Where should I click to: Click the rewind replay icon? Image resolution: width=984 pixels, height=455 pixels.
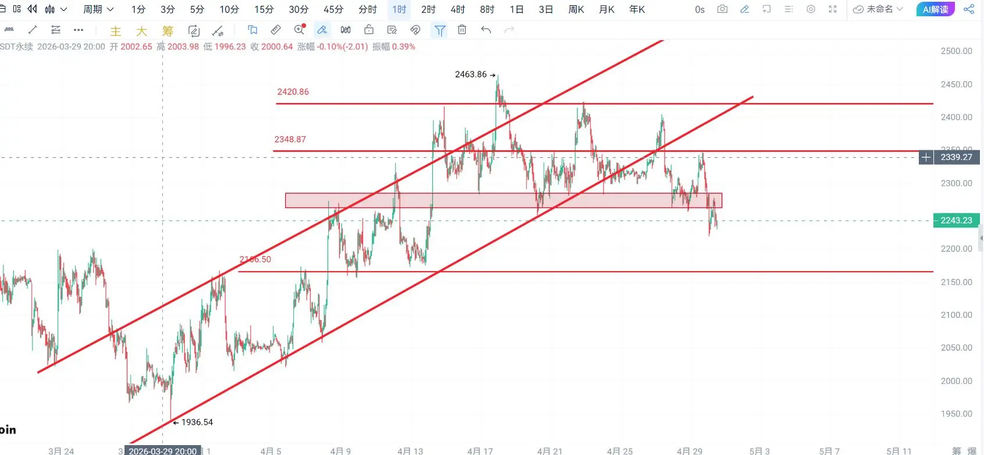[x=33, y=9]
